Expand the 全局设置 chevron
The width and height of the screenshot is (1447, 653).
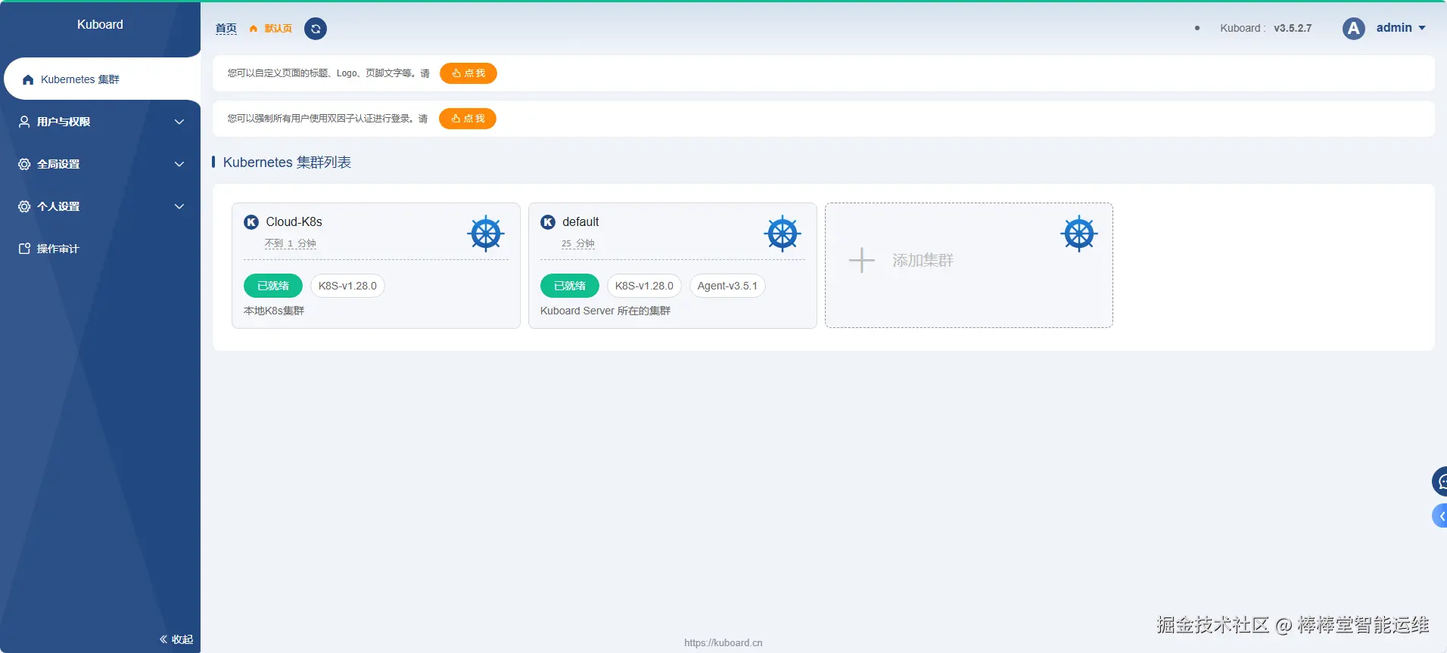(179, 164)
